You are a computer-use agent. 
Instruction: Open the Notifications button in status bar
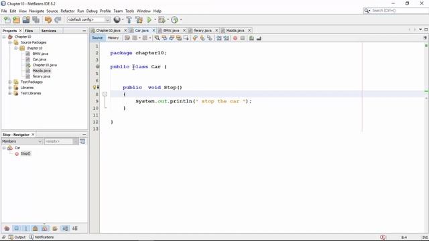(x=42, y=237)
